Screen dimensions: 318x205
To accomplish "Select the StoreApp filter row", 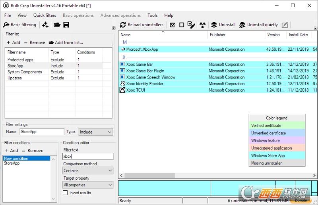I will pos(54,66).
